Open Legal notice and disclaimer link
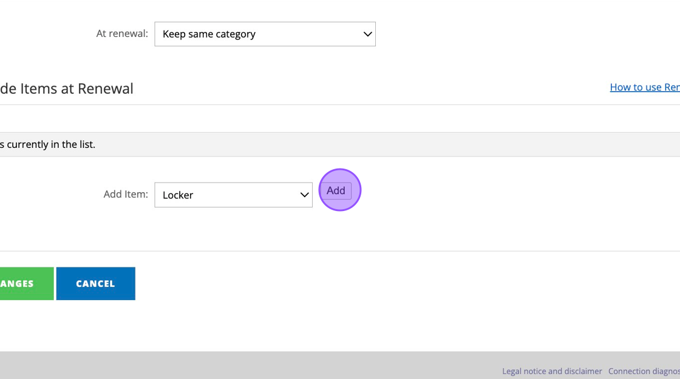 (552, 371)
